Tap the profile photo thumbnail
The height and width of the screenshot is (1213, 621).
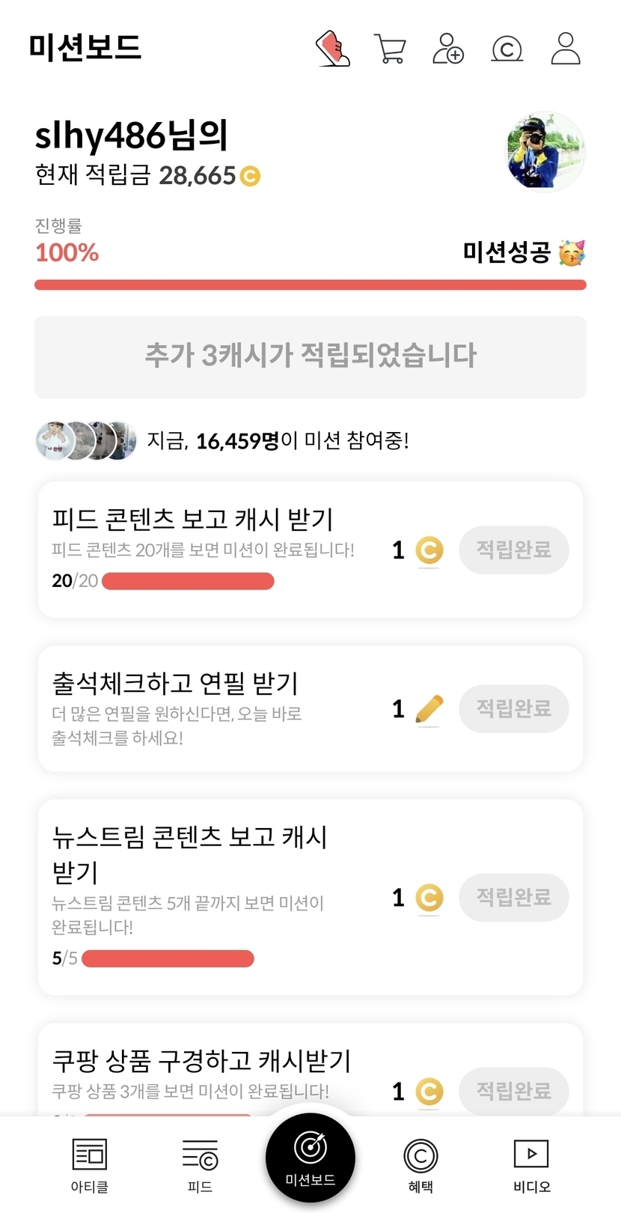click(545, 152)
